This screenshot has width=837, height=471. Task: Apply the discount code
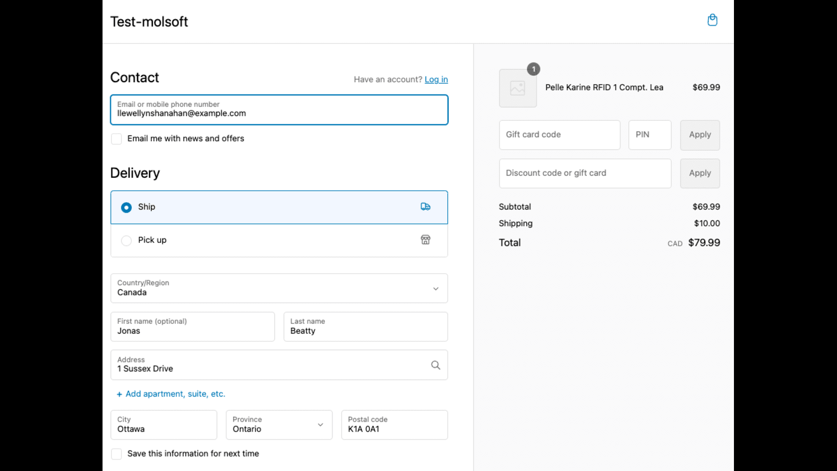[699, 173]
